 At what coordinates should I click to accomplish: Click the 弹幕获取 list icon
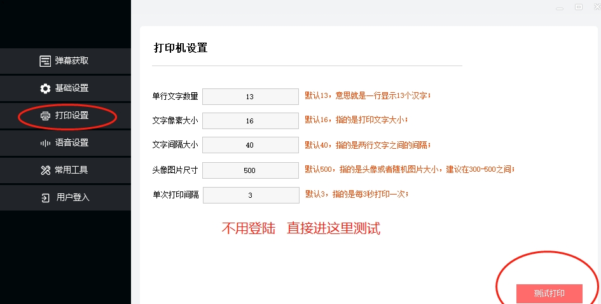click(45, 61)
